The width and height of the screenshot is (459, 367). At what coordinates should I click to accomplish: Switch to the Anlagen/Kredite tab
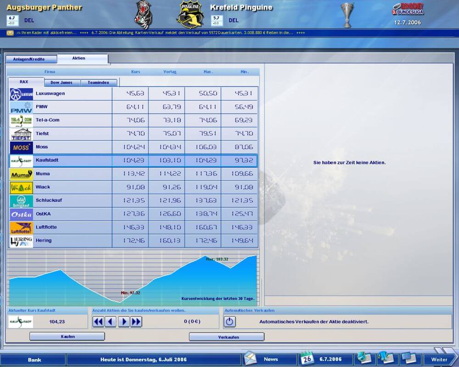31,59
